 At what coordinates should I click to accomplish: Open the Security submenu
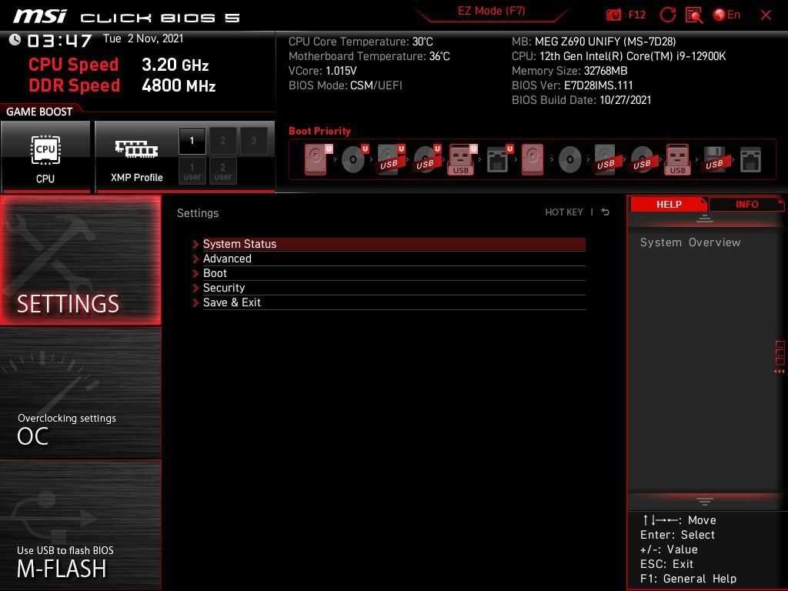394,288
